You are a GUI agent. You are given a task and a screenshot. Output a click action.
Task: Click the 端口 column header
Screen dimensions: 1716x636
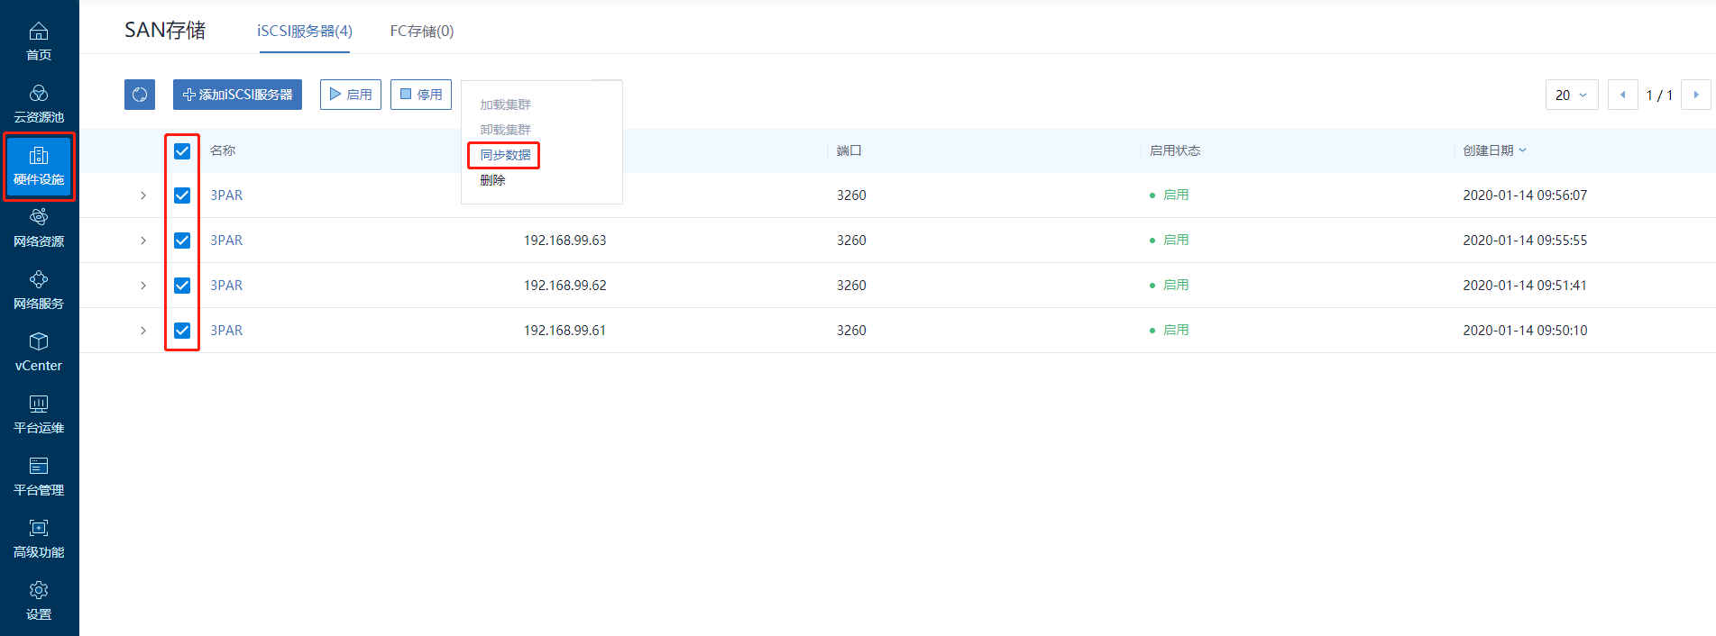click(849, 150)
